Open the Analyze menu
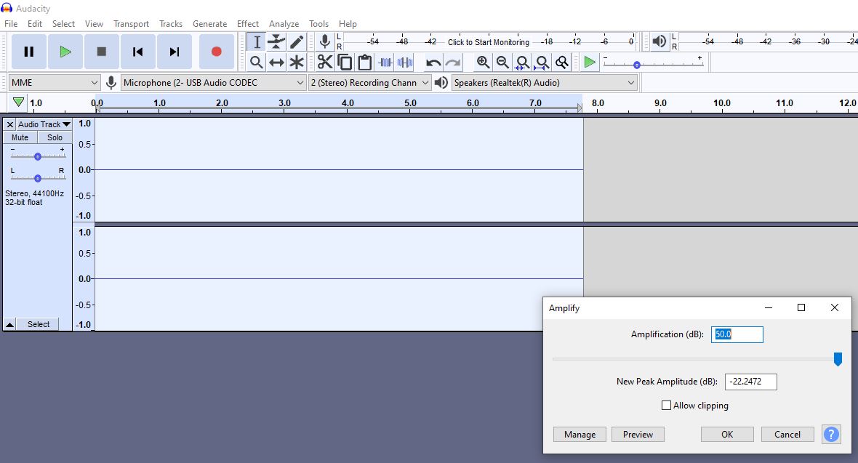 (x=284, y=24)
